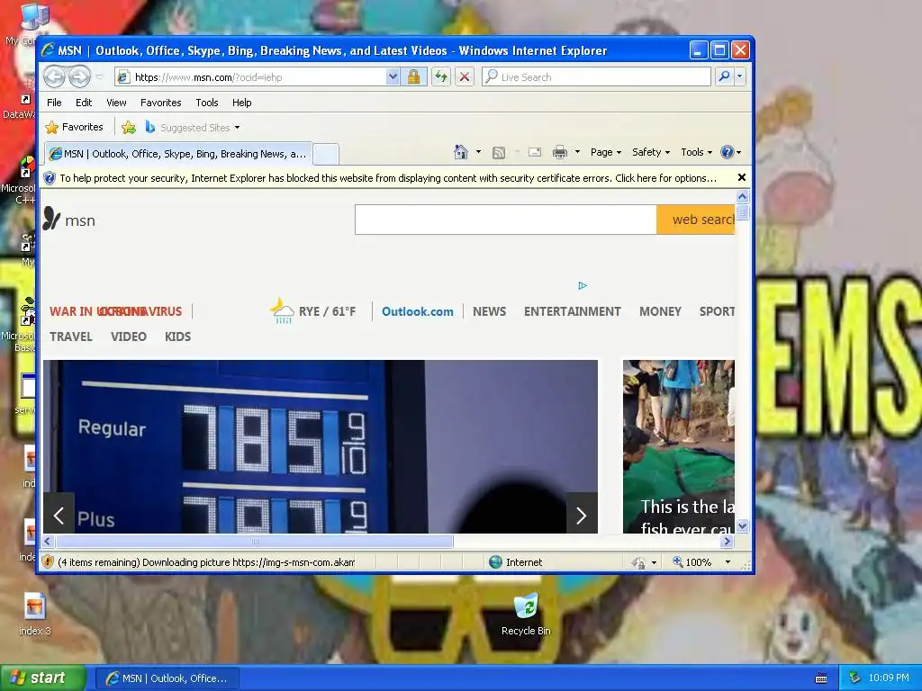Click Add to Favorites Bar icon

tap(129, 128)
